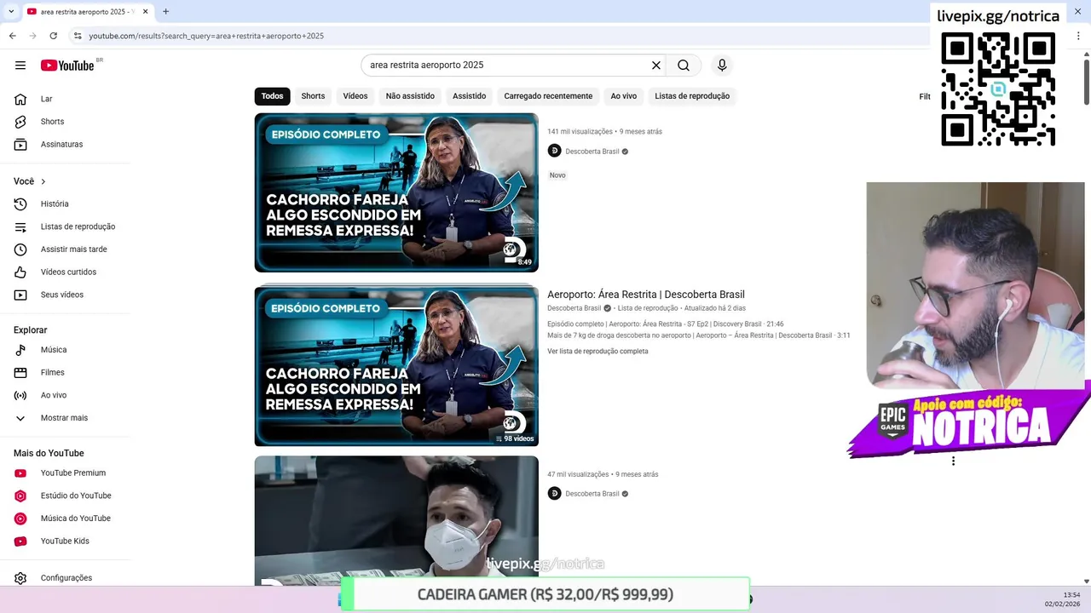Open playlist episode Episódio completo S7 Ep2 link
The height and width of the screenshot is (613, 1091).
[665, 324]
